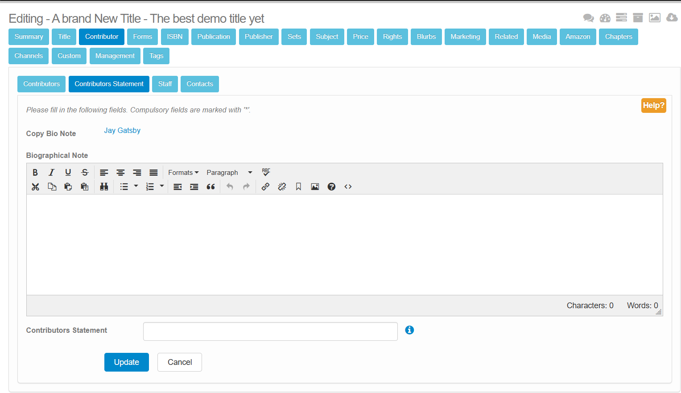Go to the ISBN tab
This screenshot has width=681, height=393.
click(x=175, y=37)
